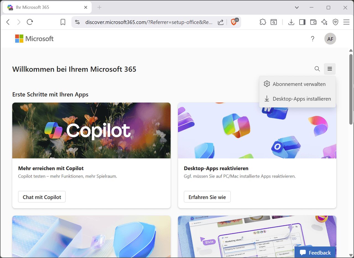Open browser main hamburger menu
The width and height of the screenshot is (354, 258).
[346, 22]
